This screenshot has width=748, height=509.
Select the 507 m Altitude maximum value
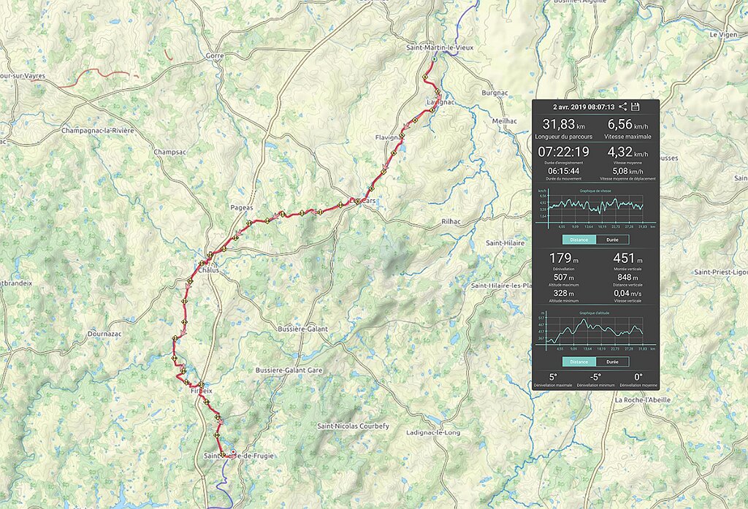[563, 278]
